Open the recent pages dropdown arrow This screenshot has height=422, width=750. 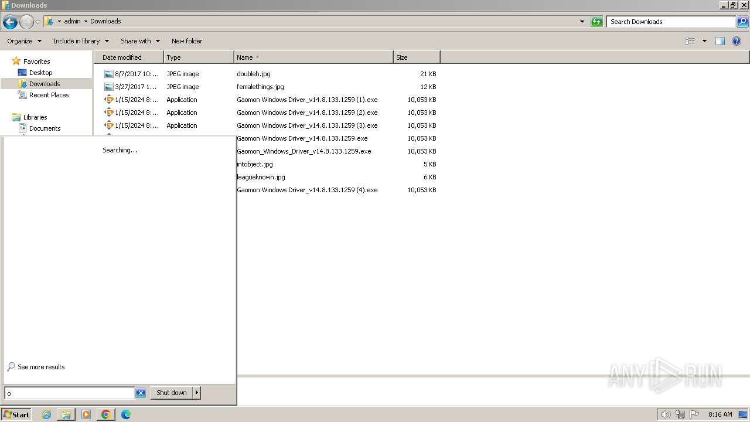[37, 22]
